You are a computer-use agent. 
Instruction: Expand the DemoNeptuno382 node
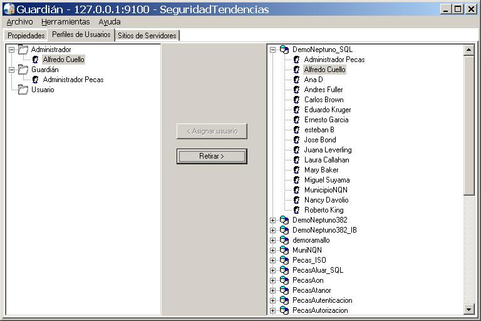(x=272, y=220)
